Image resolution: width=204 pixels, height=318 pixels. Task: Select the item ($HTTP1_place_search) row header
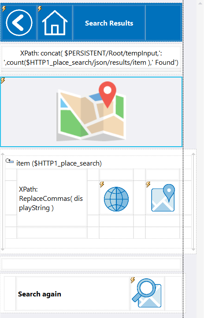click(59, 163)
